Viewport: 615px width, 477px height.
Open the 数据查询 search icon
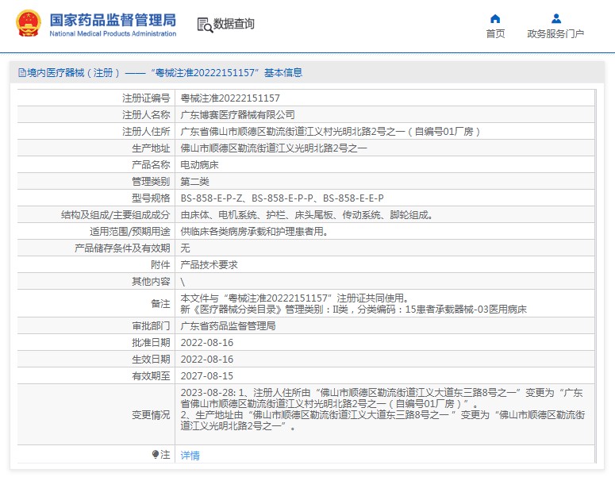(x=205, y=25)
